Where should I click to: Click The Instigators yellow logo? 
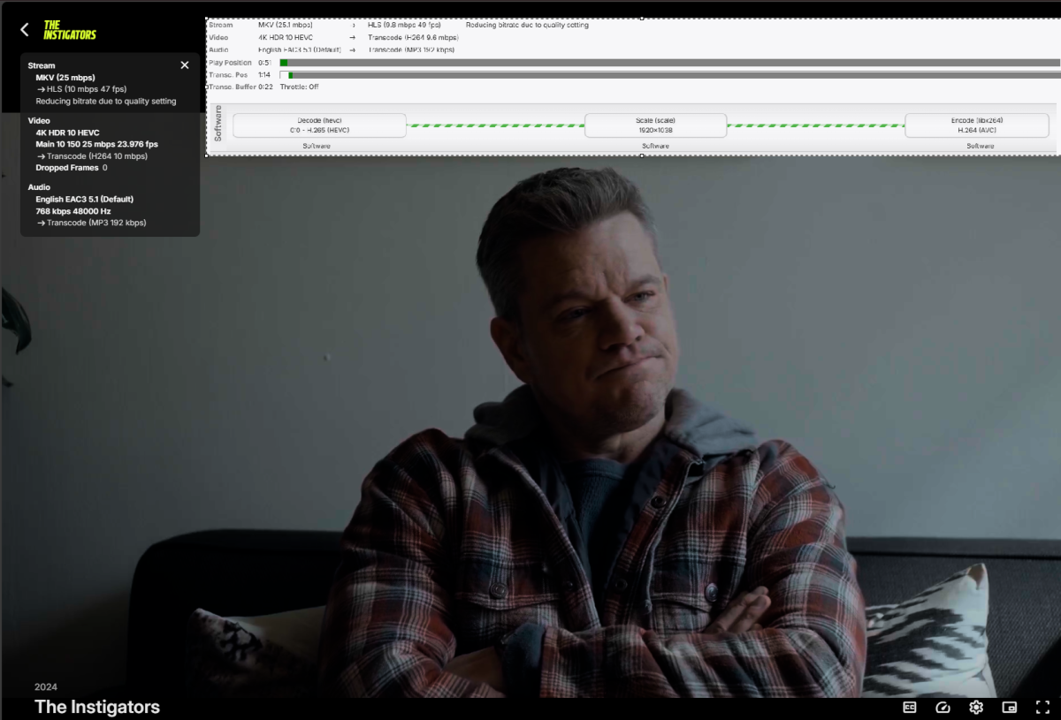(70, 30)
